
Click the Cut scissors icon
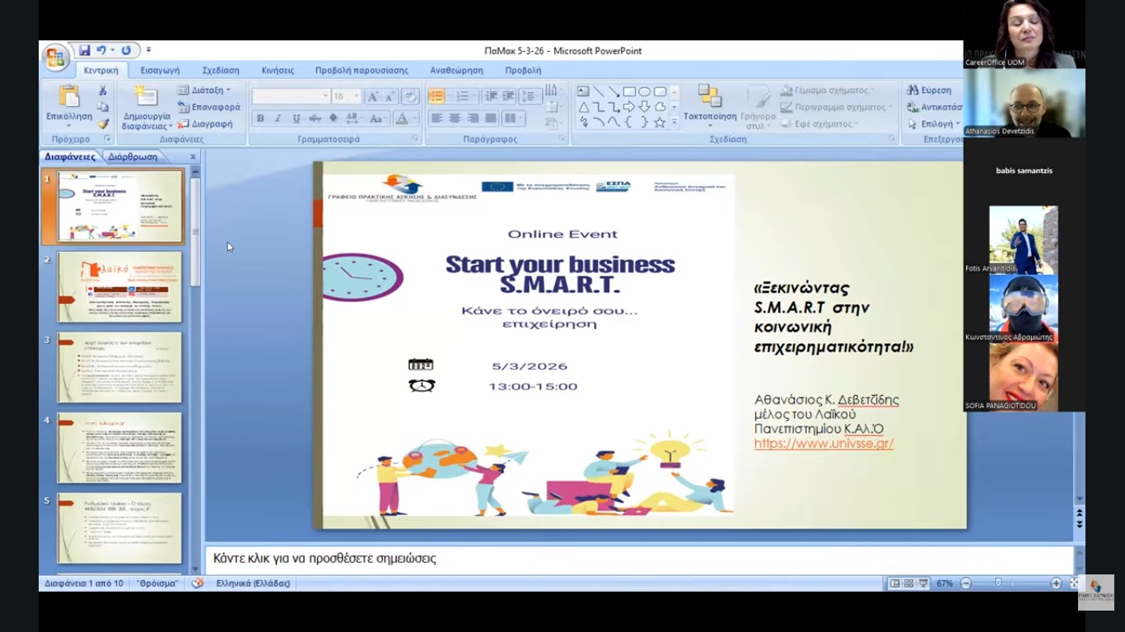(x=103, y=91)
